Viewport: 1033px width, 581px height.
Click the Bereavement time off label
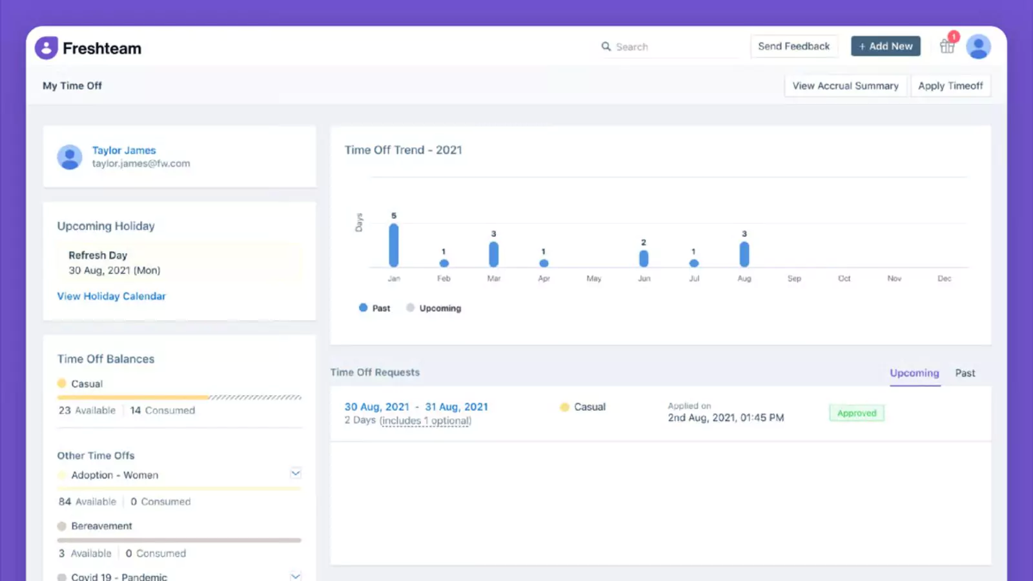(x=101, y=526)
